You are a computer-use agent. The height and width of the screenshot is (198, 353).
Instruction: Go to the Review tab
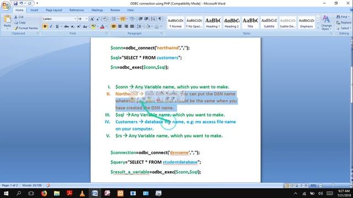click(115, 10)
